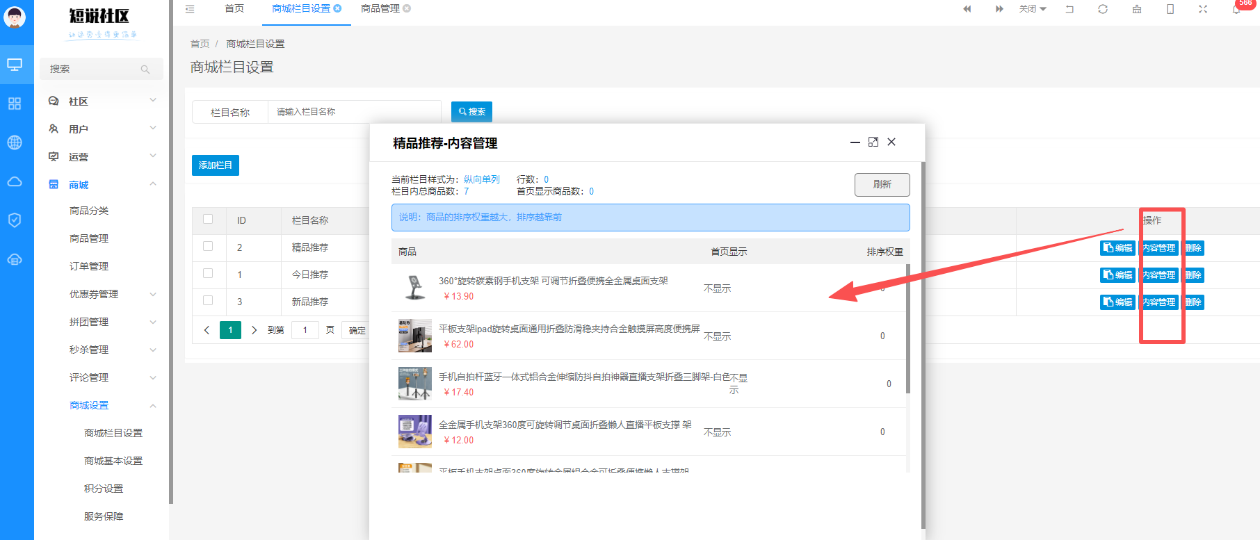Click the 刷新 button in the dialog
This screenshot has height=540, width=1260.
[x=882, y=184]
